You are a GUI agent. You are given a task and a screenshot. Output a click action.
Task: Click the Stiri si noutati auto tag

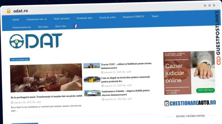[20, 60]
